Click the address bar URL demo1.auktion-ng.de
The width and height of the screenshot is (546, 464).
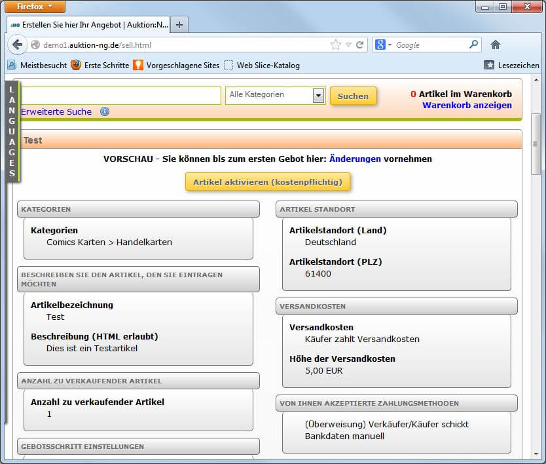click(x=97, y=45)
